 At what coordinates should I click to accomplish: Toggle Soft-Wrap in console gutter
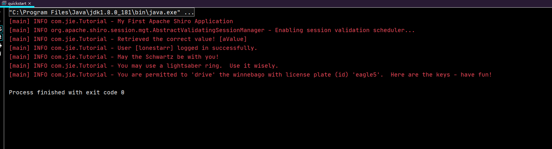pyautogui.click(x=1, y=29)
